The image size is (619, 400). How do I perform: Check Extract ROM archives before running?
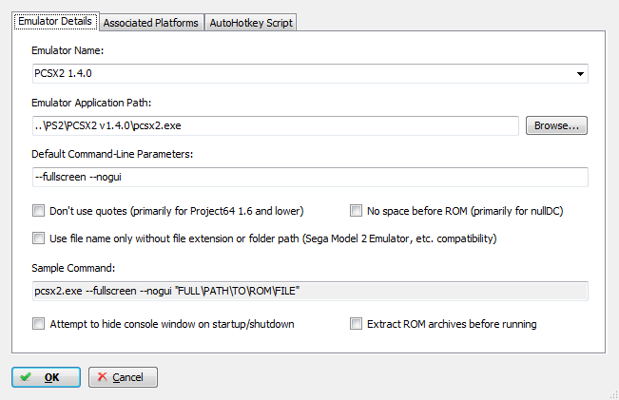pyautogui.click(x=356, y=324)
